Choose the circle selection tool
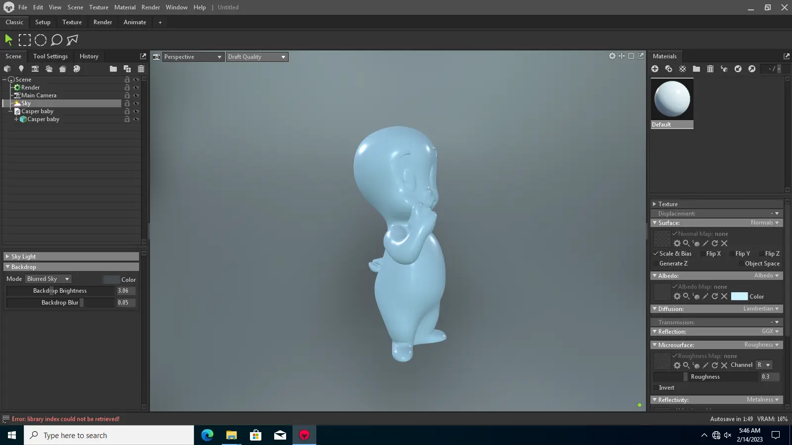This screenshot has width=792, height=445. [41, 40]
